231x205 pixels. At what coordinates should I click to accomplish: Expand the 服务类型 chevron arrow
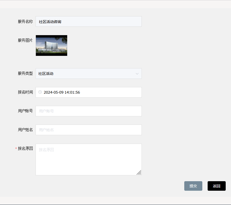point(137,74)
